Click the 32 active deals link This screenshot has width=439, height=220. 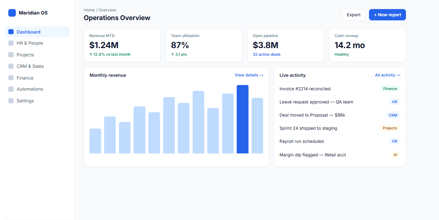(x=267, y=54)
